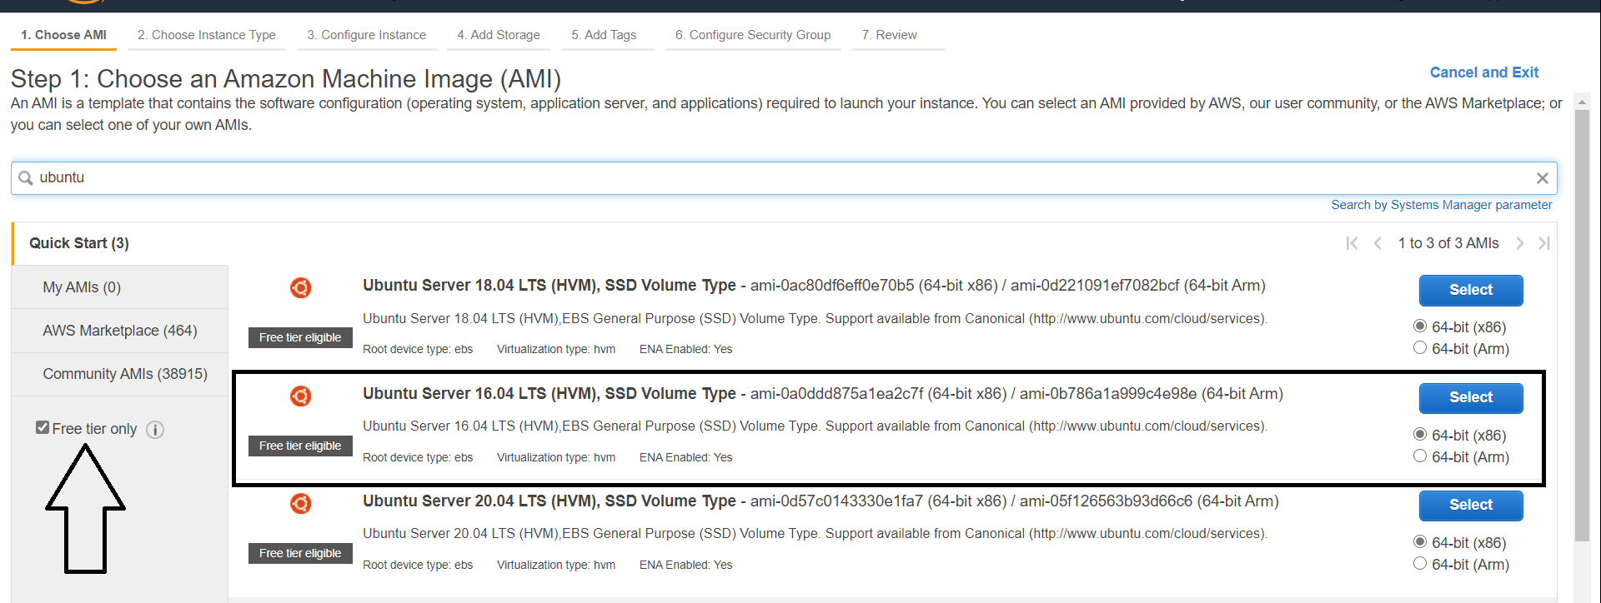Choose 64-bit (Arm) for Ubuntu 18.04
The width and height of the screenshot is (1601, 603).
coord(1420,348)
